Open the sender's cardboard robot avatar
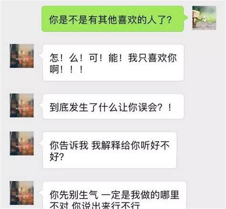This screenshot has width=226, height=209. pyautogui.click(x=204, y=18)
